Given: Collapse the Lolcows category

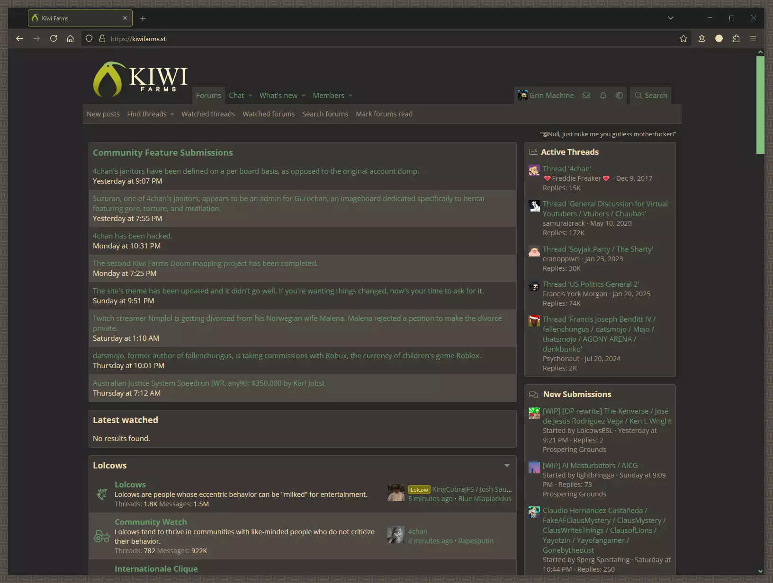Looking at the screenshot, I should [x=507, y=465].
